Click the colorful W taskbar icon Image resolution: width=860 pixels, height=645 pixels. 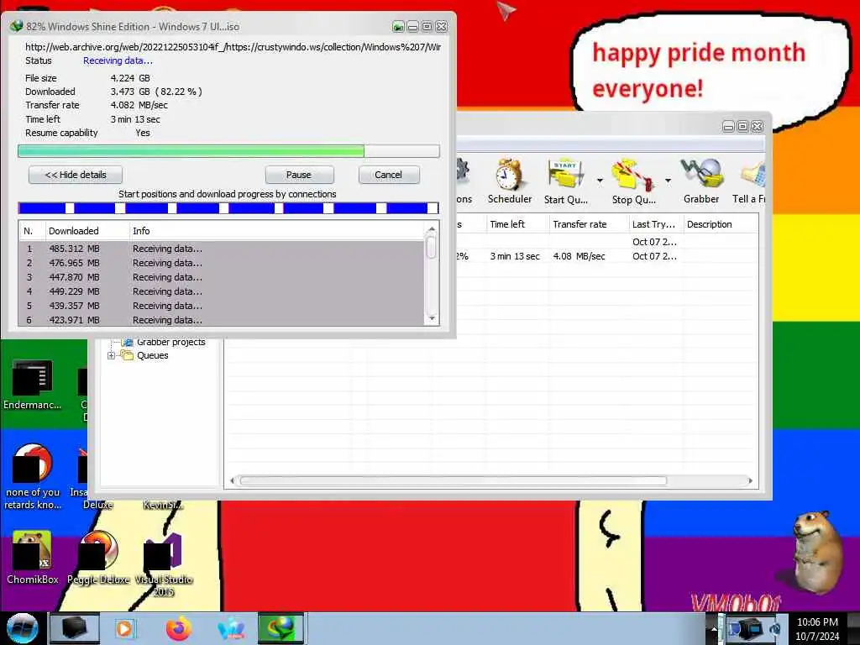pyautogui.click(x=231, y=628)
